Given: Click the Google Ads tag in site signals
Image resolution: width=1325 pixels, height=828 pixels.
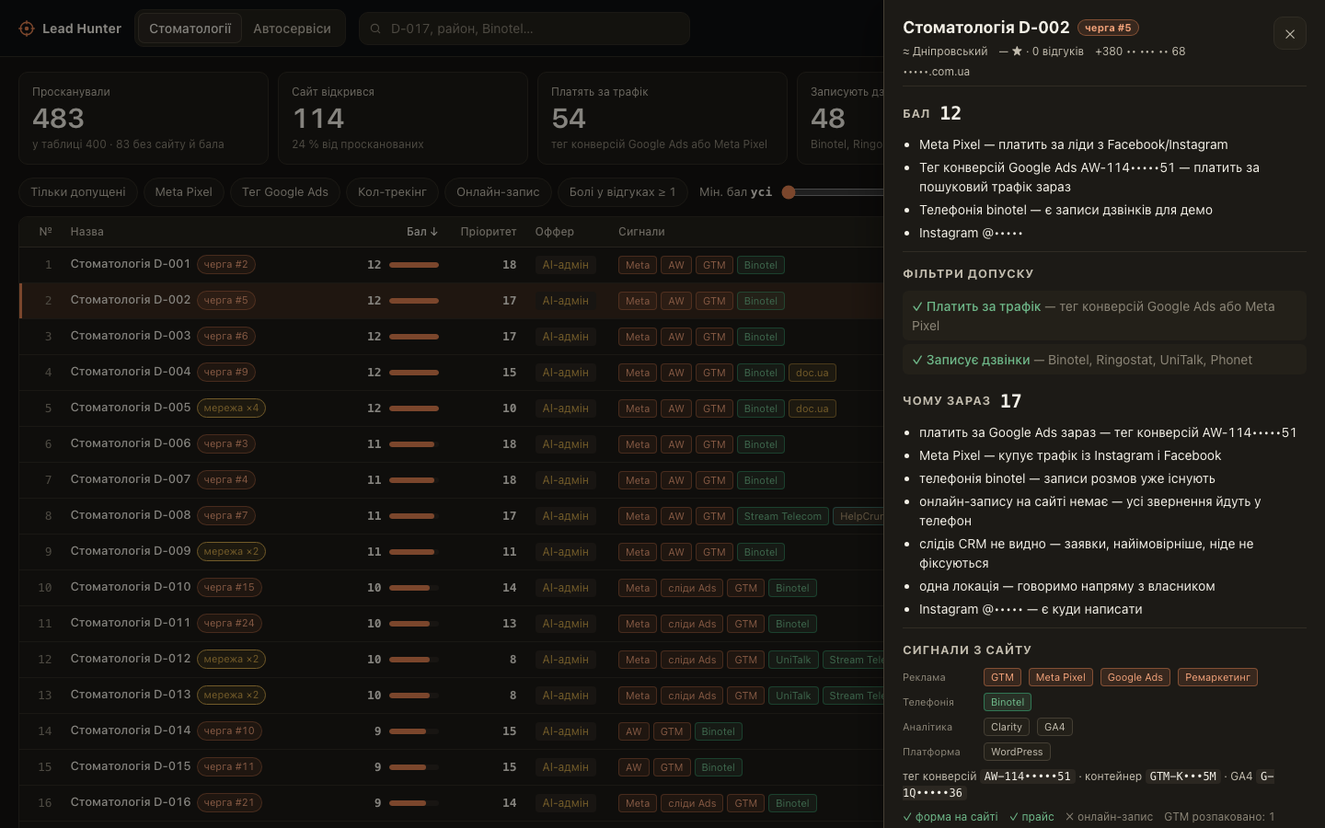Looking at the screenshot, I should pos(1135,677).
